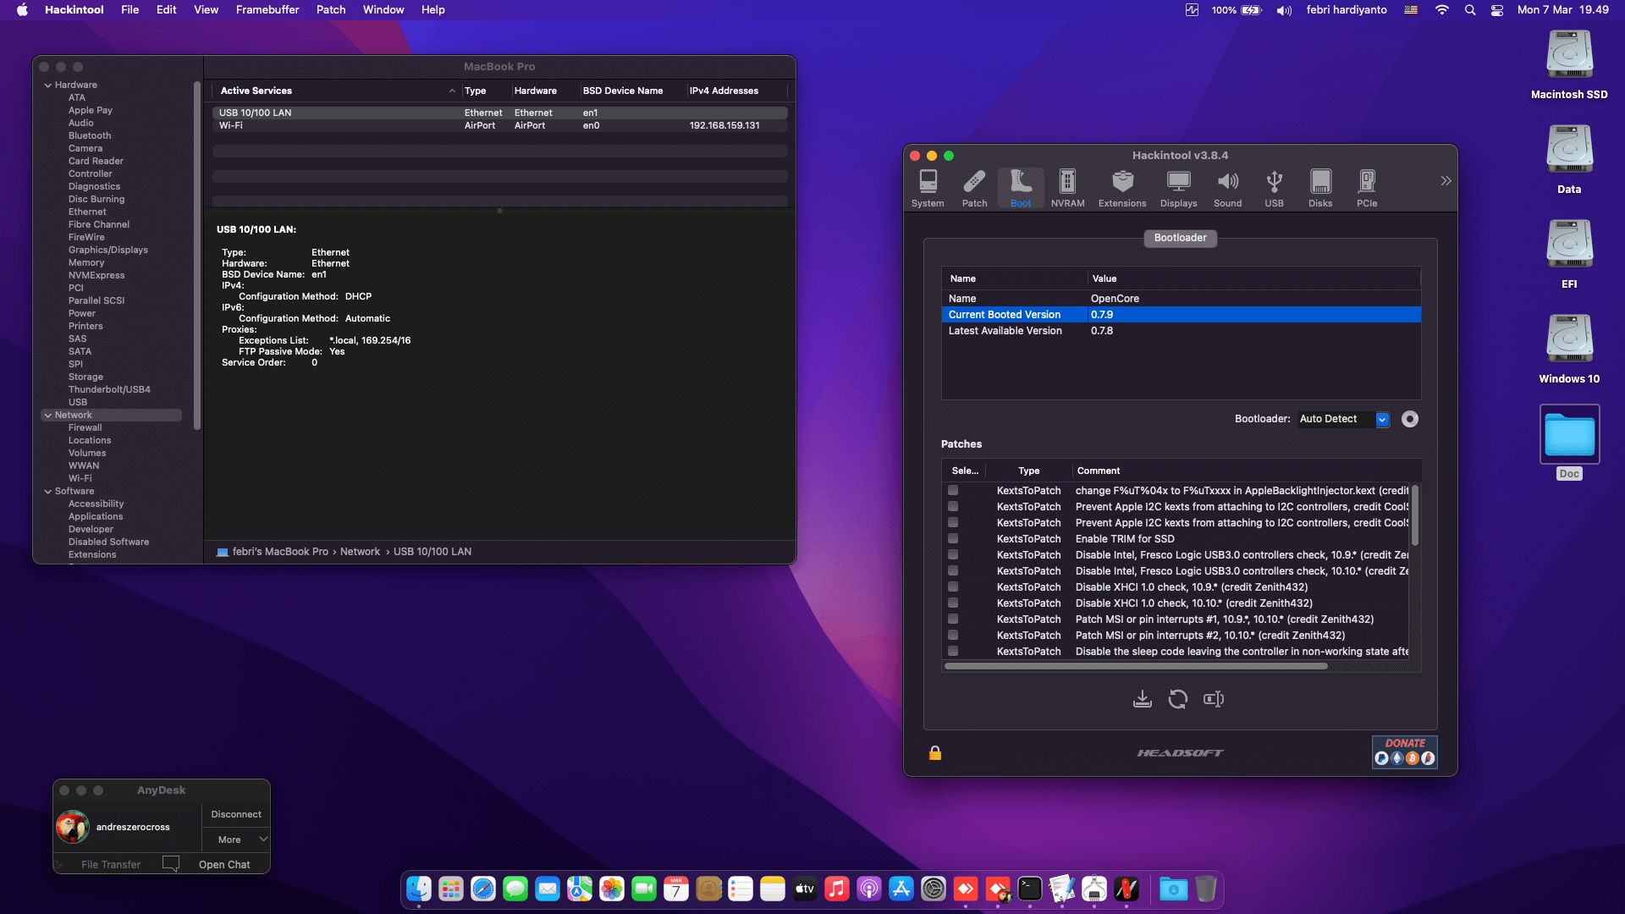Click the System Information sidebar scrollbar
The width and height of the screenshot is (1625, 914).
pos(197,254)
